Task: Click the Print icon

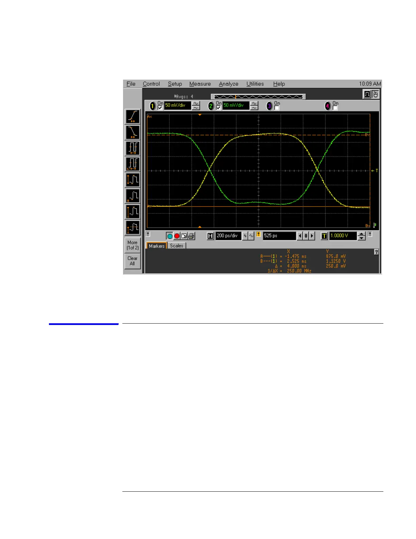Action: tap(191, 236)
